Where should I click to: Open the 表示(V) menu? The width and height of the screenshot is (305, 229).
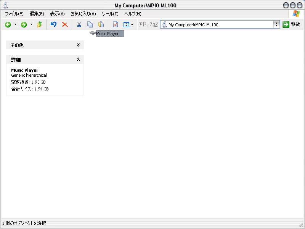tap(57, 14)
